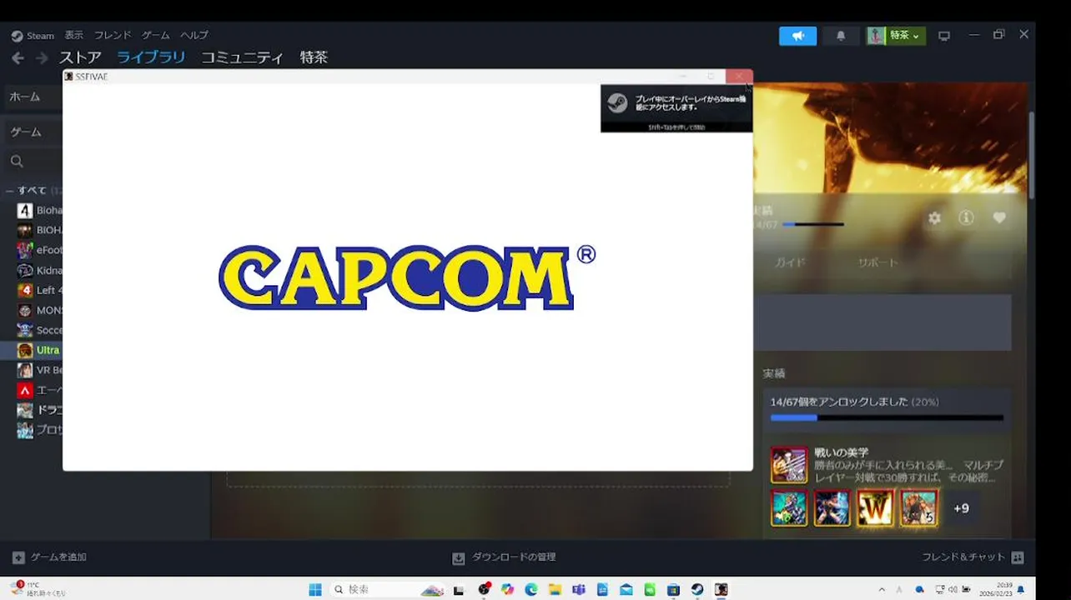Image resolution: width=1071 pixels, height=600 pixels.
Task: Open the ゲーム menu in menu bar
Action: (x=156, y=35)
